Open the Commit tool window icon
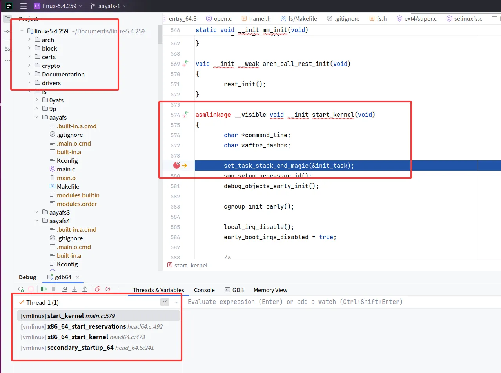 7,31
